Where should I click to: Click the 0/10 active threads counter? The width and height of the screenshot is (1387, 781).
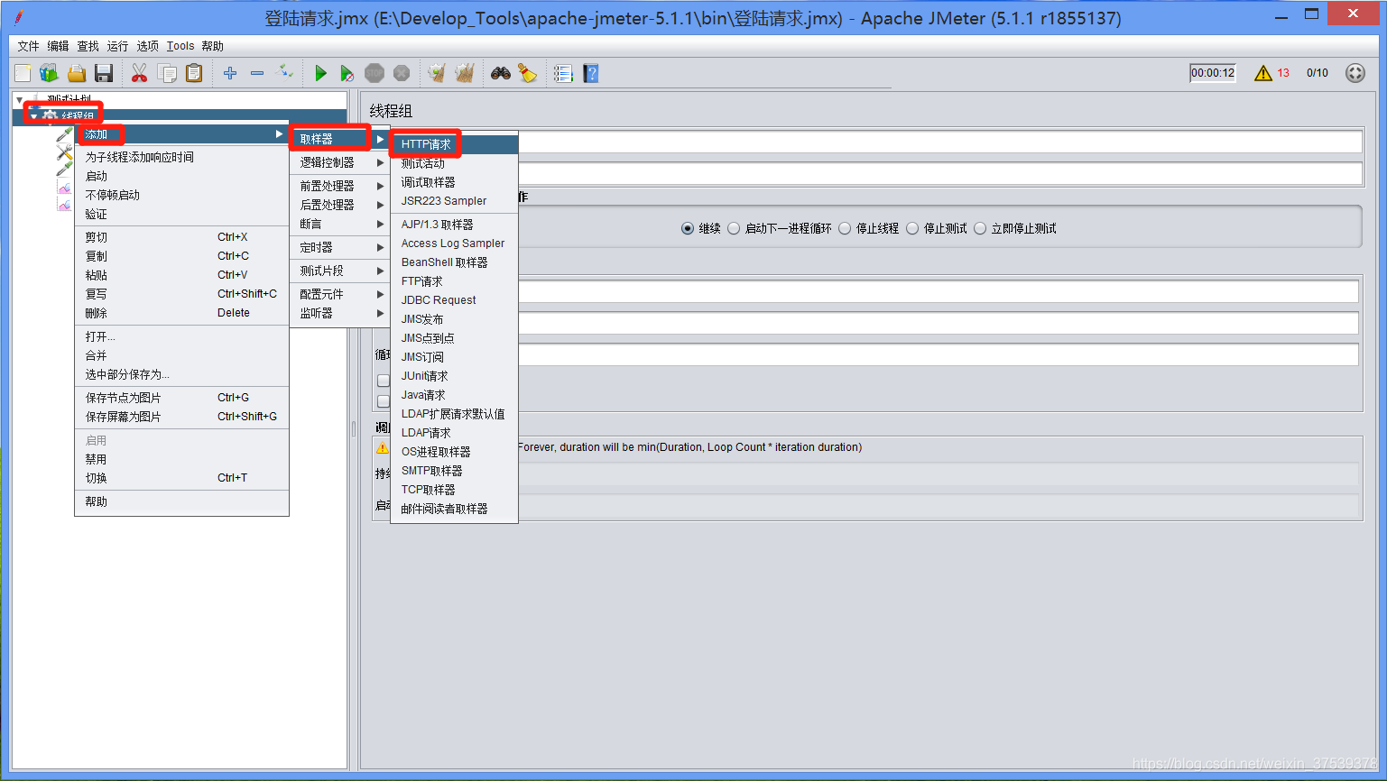click(x=1318, y=73)
